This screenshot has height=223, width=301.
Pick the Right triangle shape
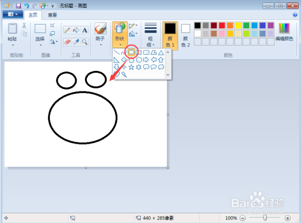pos(116,60)
